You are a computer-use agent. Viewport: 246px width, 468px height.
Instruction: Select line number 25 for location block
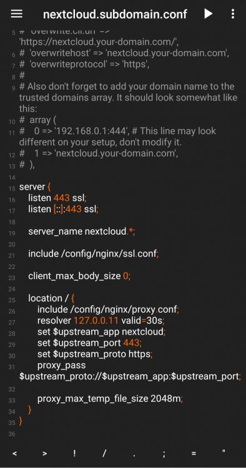tap(12, 300)
